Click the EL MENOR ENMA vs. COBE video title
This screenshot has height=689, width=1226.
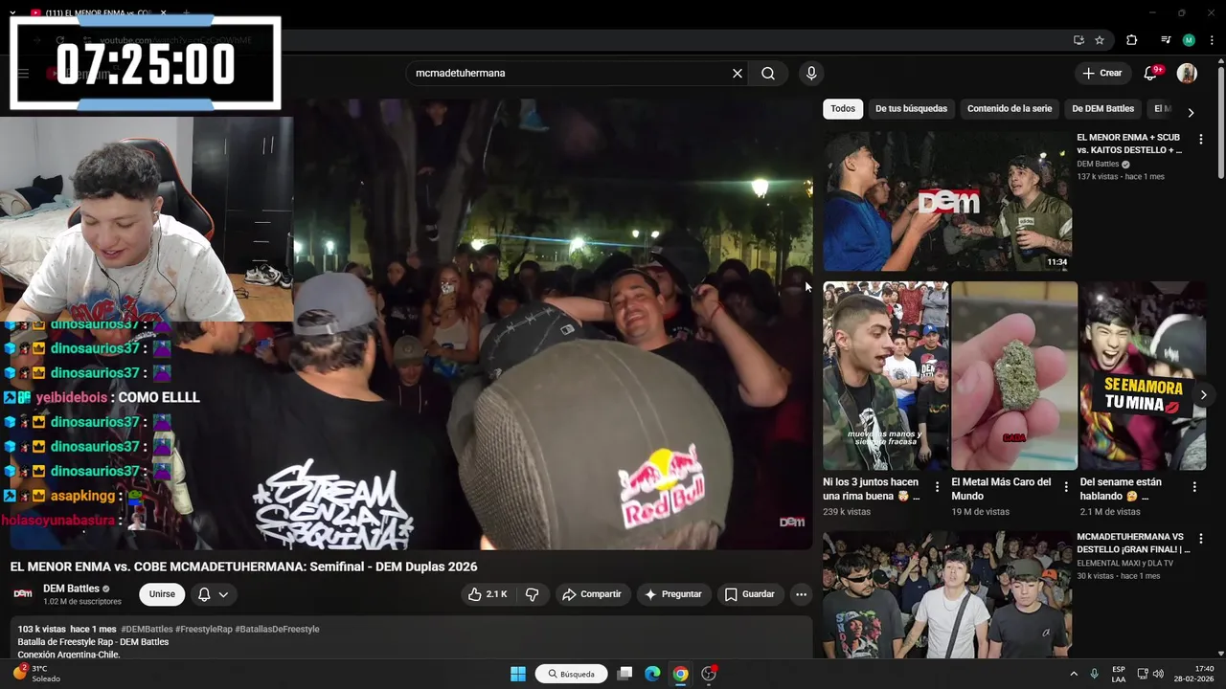point(243,567)
